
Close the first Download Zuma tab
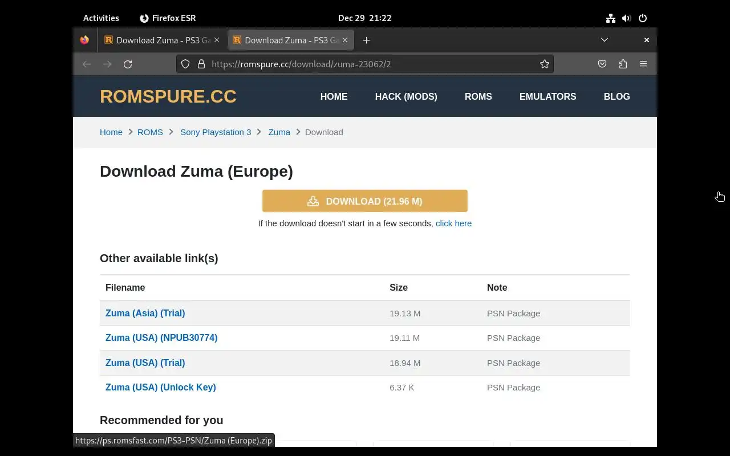(x=217, y=40)
